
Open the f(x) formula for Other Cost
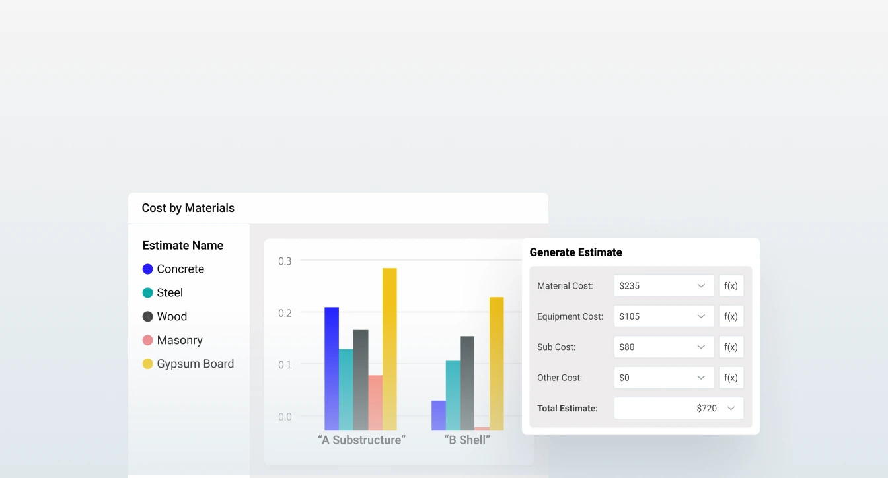pos(731,378)
